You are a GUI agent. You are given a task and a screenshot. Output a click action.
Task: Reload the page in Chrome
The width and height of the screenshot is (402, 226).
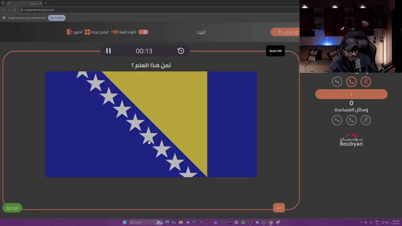[14, 10]
